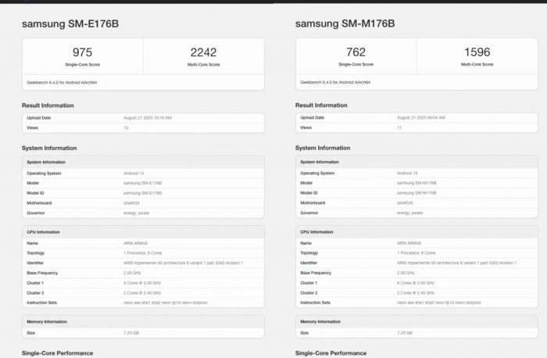
Task: Select the 1596 multi-core score
Action: (477, 52)
